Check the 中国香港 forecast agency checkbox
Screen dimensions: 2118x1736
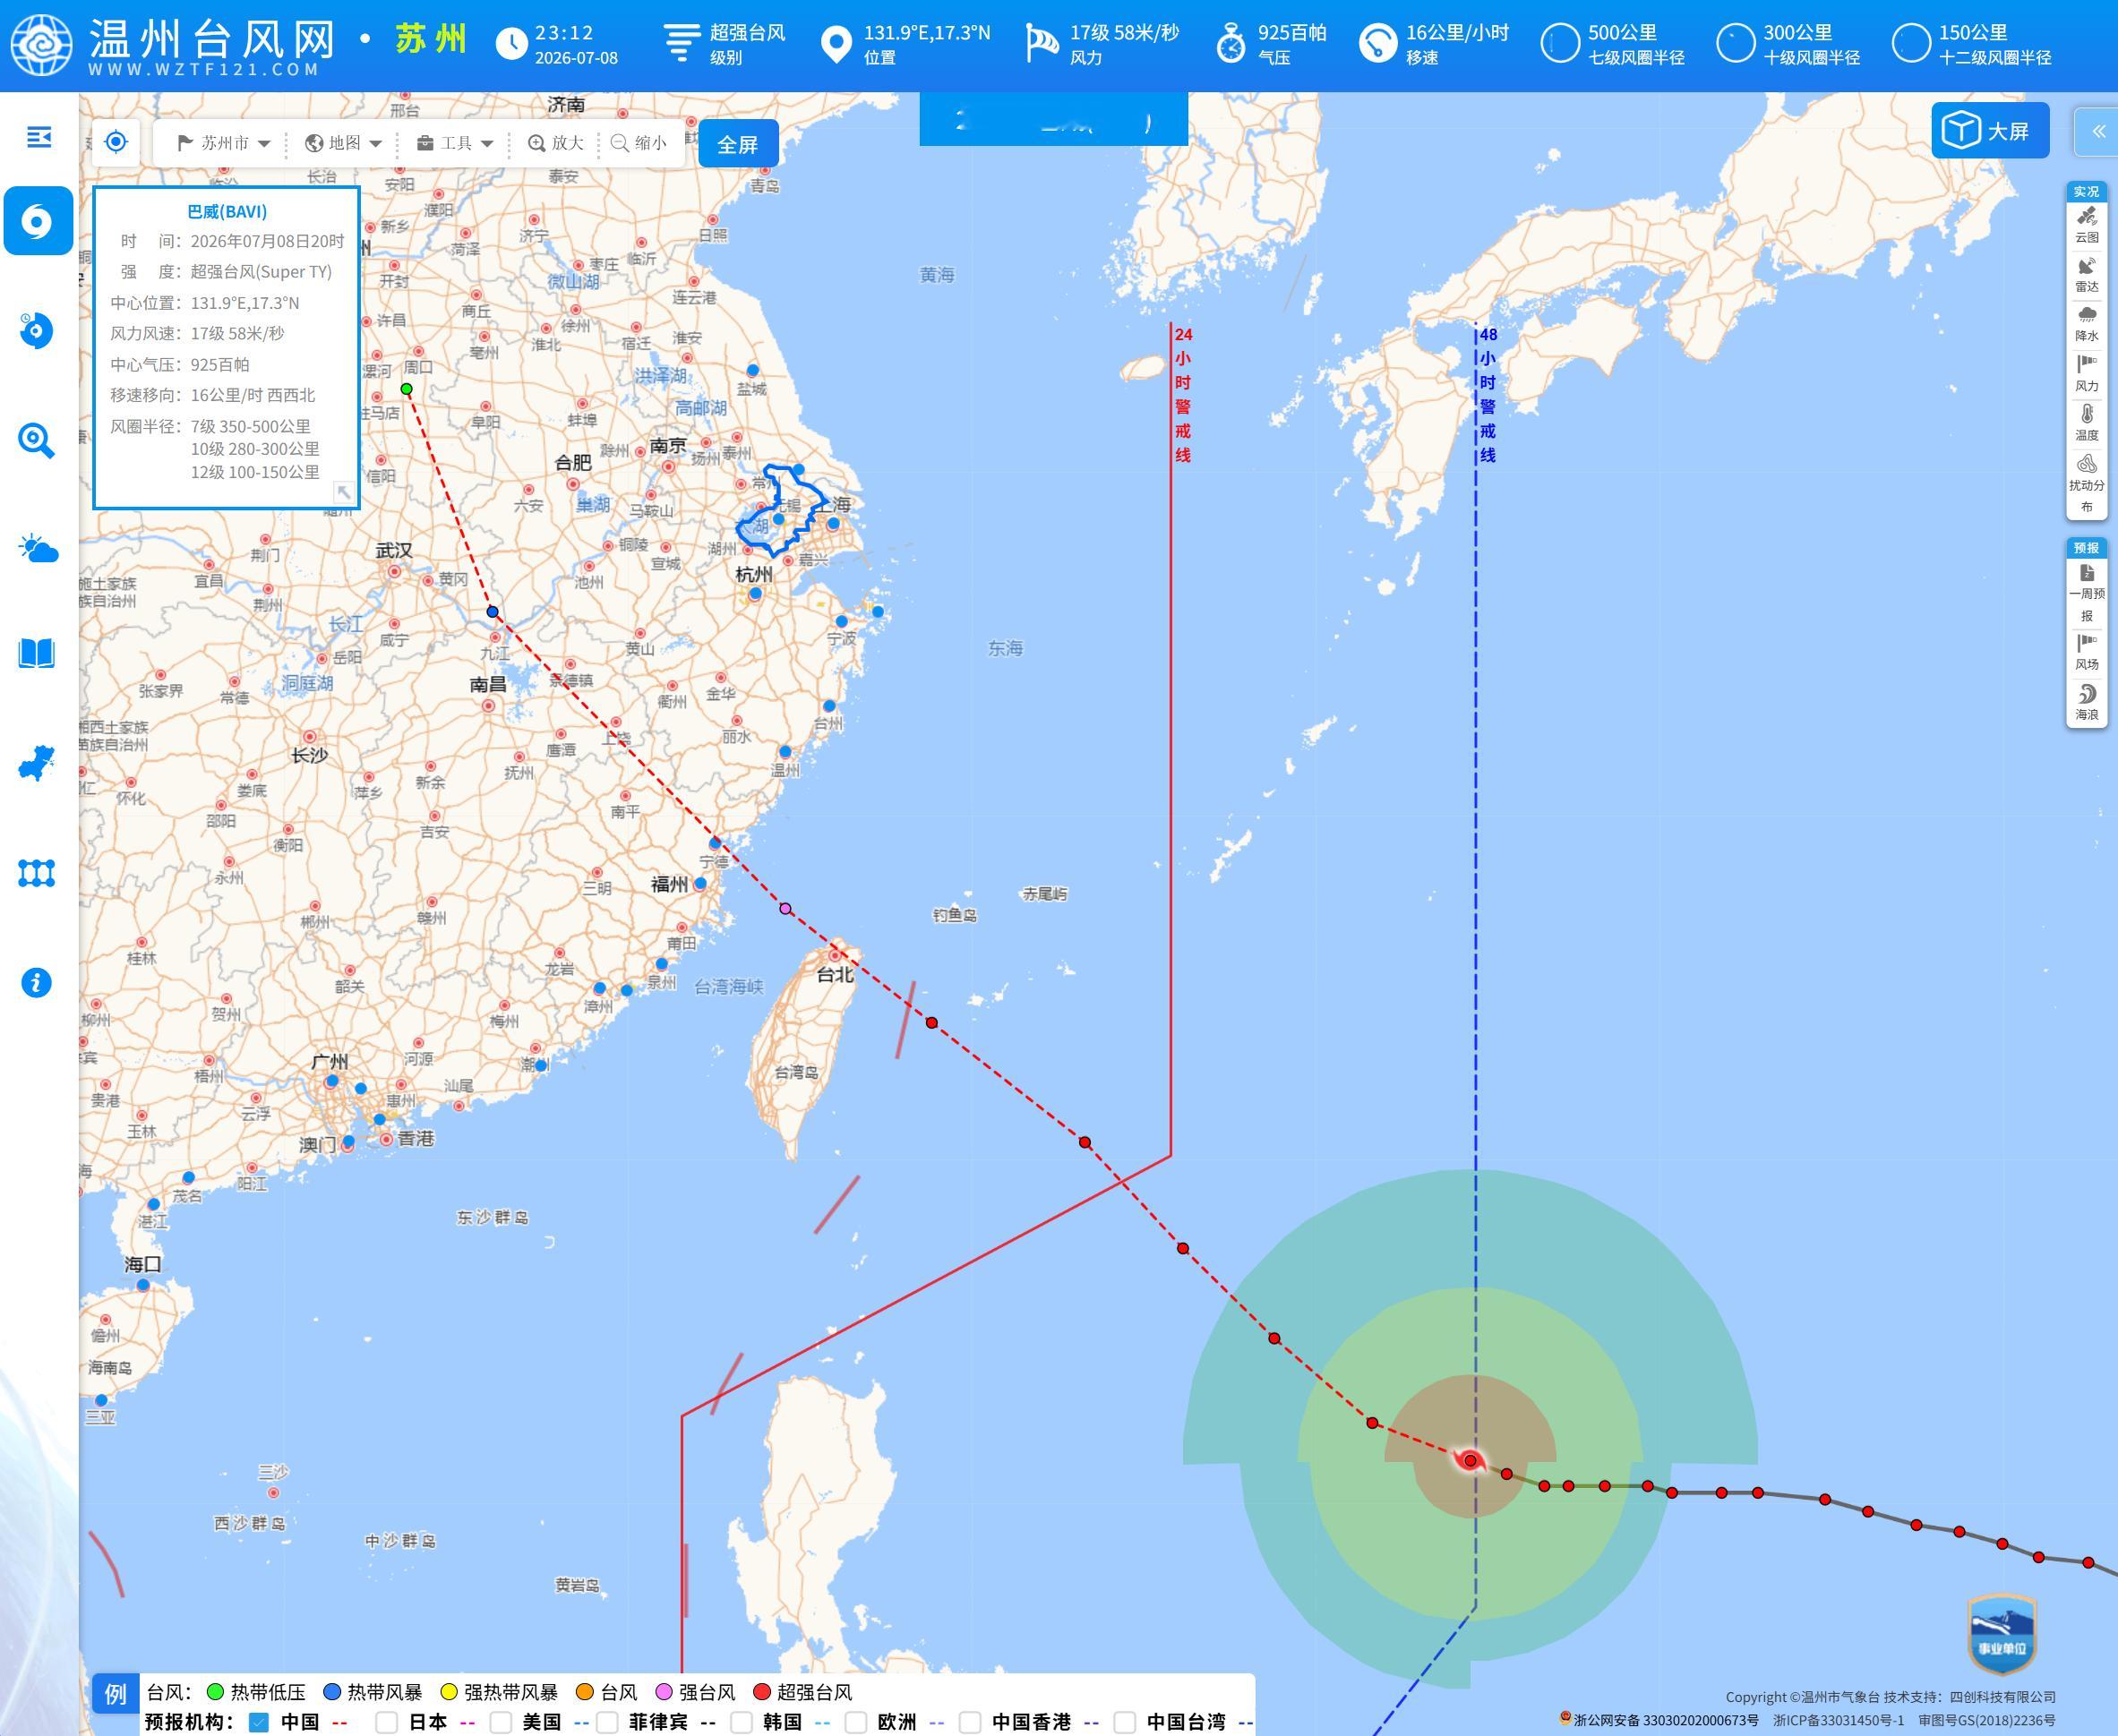pyautogui.click(x=970, y=1722)
